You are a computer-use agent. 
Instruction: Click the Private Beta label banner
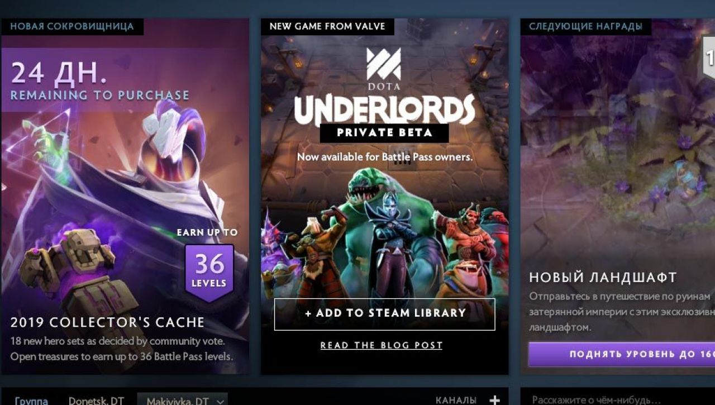tap(384, 133)
